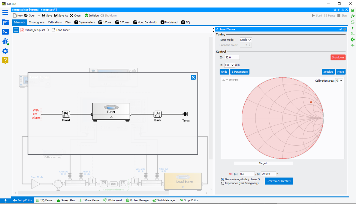Open Setup Editor header gear settings
The height and width of the screenshot is (204, 356).
click(335, 10)
